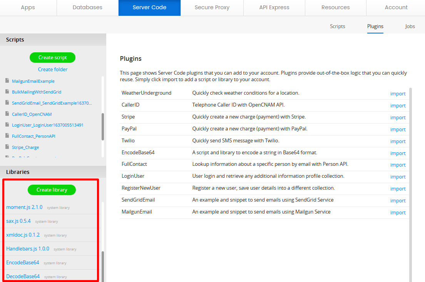Click the file icon beside CallerID_OpenCNAM

click(7, 113)
